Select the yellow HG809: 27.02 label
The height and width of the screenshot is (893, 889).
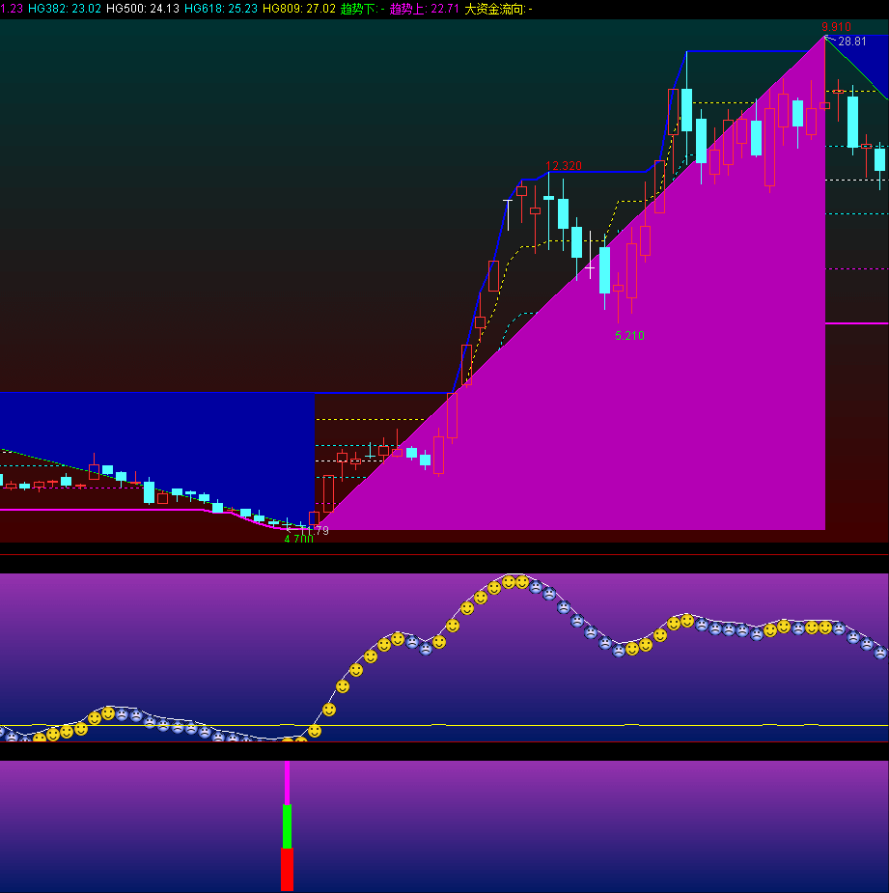[298, 9]
